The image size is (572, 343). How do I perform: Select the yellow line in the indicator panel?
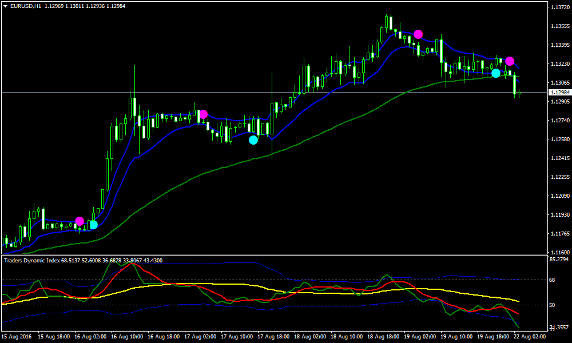[x=229, y=284]
